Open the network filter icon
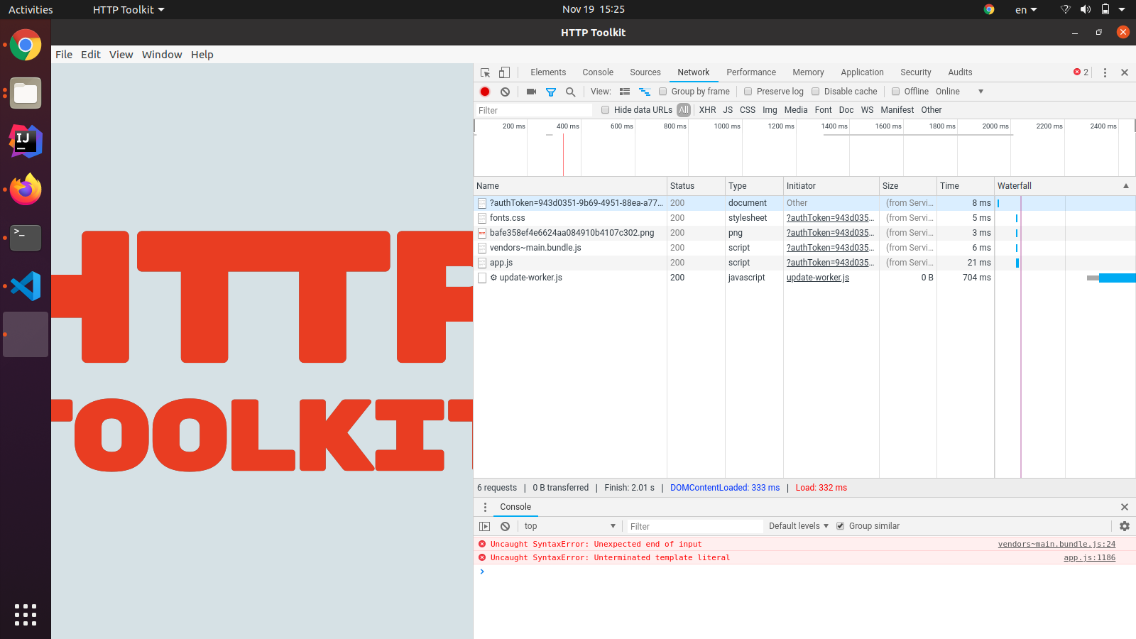Image resolution: width=1136 pixels, height=639 pixels. coord(551,91)
